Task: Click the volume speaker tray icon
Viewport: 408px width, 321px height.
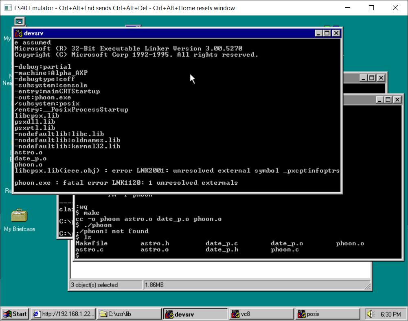Action: [x=370, y=314]
